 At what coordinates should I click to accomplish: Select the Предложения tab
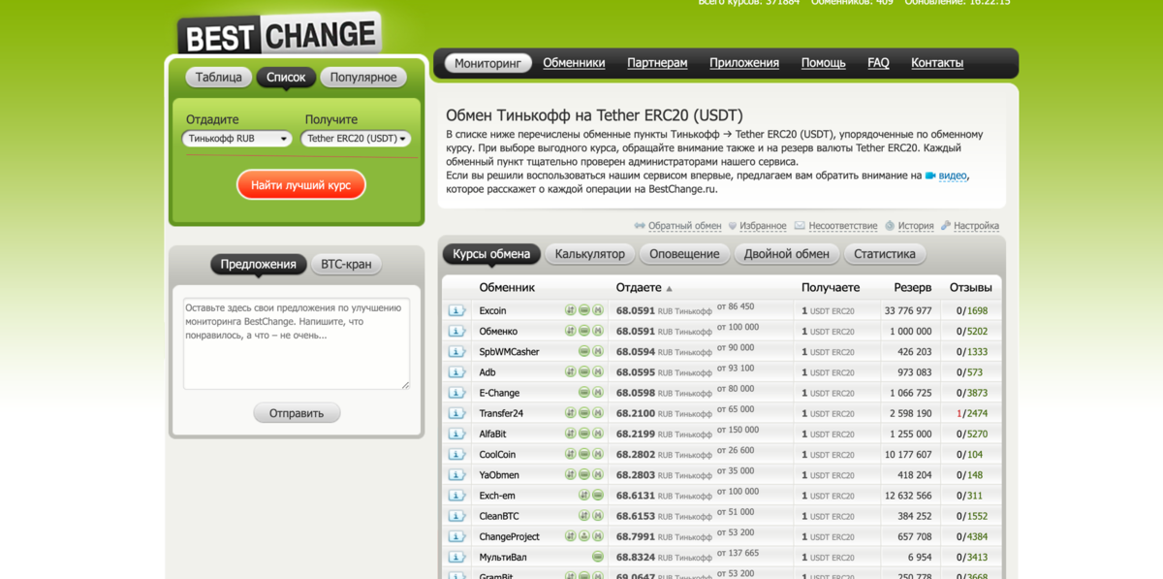click(x=258, y=264)
